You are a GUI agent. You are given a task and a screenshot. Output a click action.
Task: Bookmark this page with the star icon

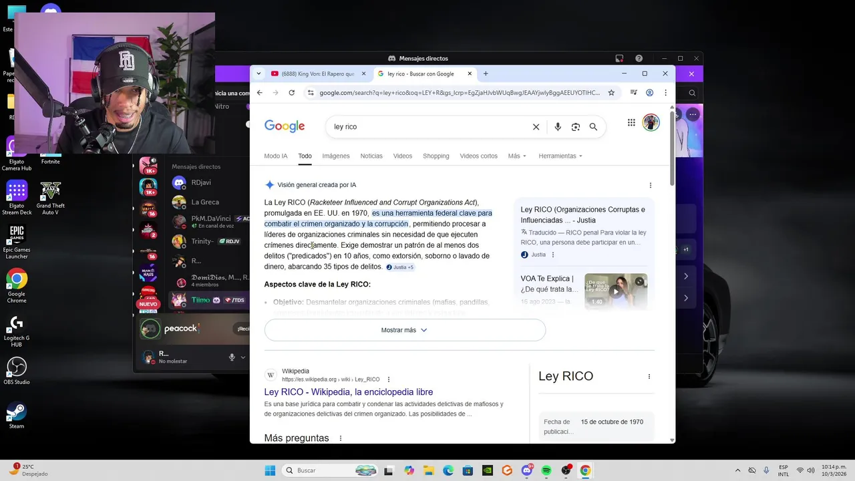point(611,93)
